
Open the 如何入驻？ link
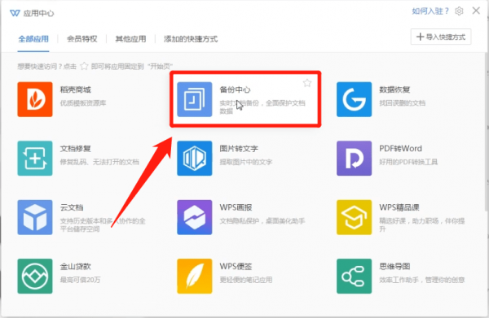(430, 11)
